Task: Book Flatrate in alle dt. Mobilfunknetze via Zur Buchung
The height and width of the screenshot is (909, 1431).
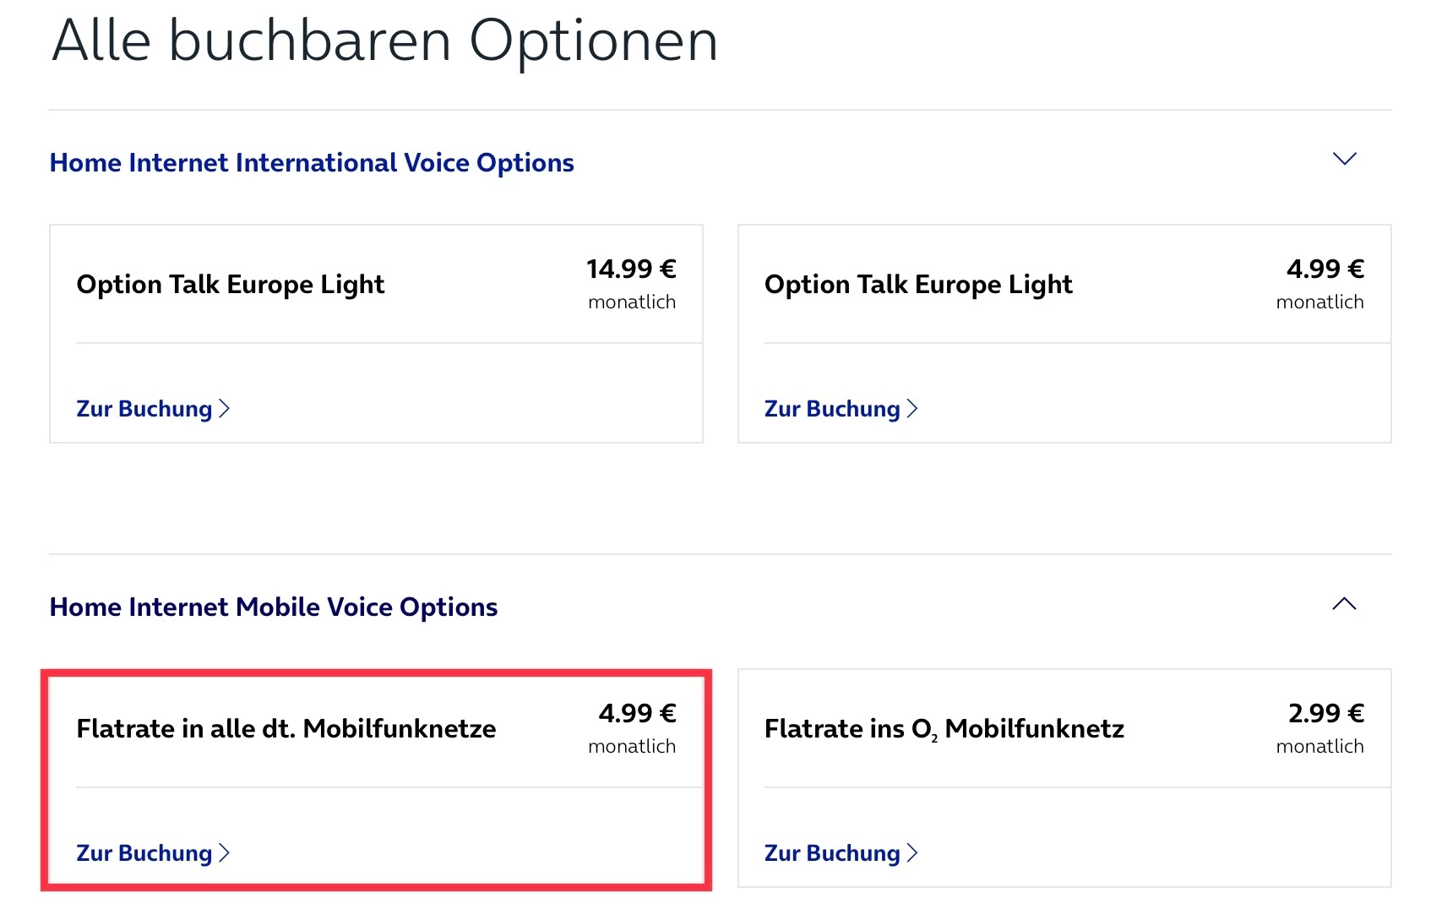Action: tap(144, 853)
